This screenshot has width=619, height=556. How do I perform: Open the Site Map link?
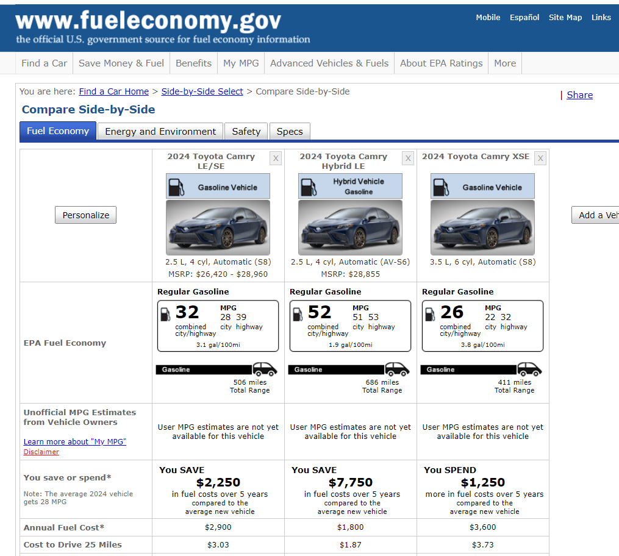click(565, 17)
